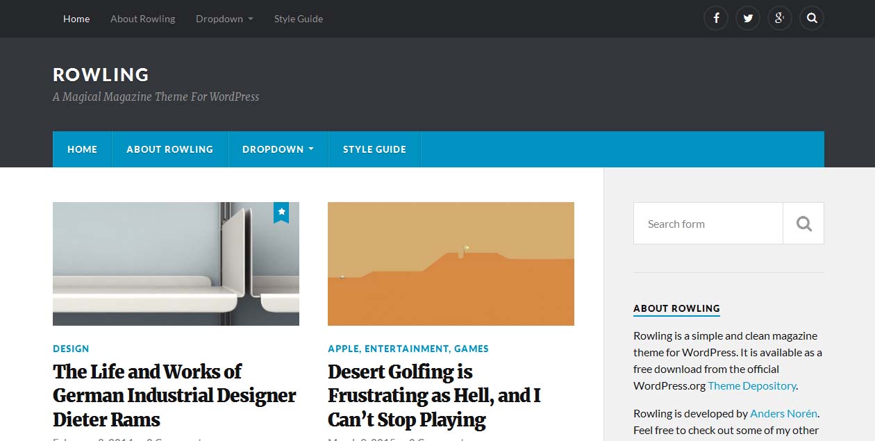Open Style Guide in the top dark menu
This screenshot has width=875, height=441.
coord(299,19)
